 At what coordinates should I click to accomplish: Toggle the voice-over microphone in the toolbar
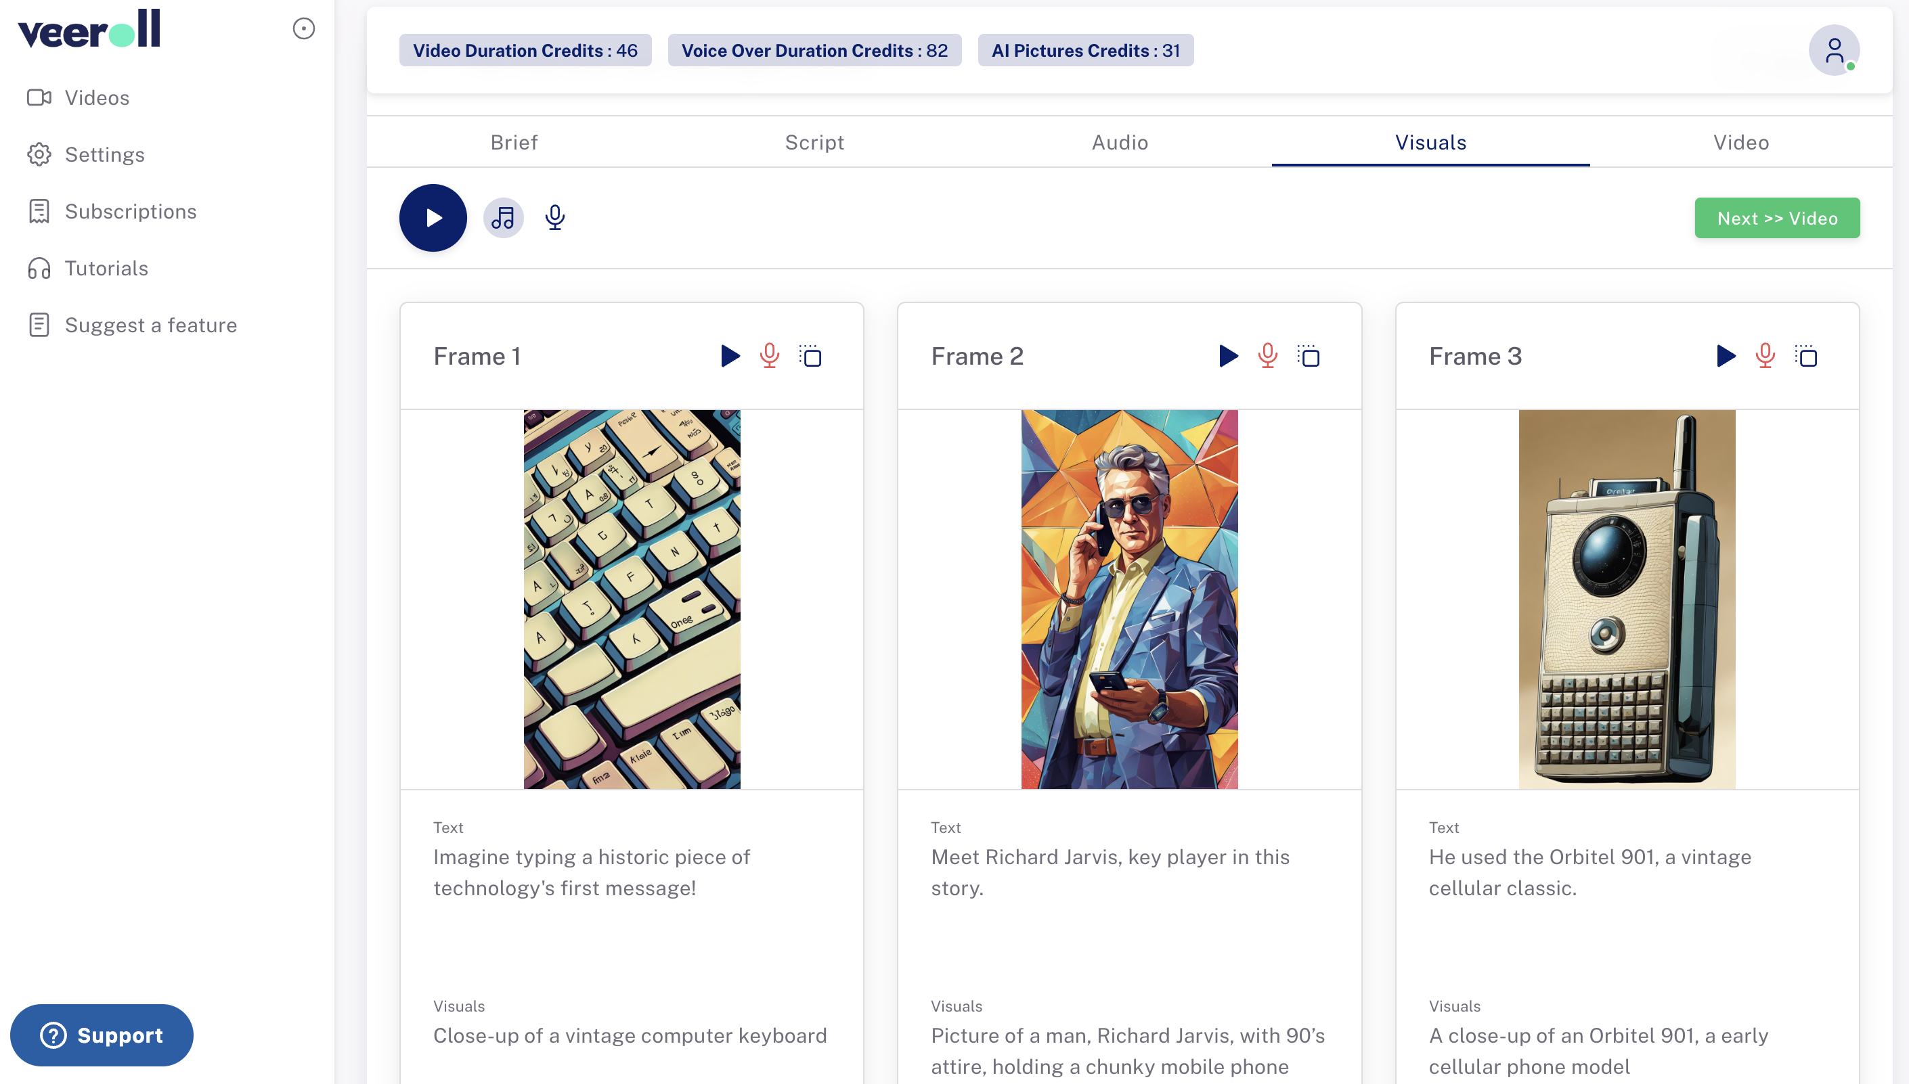[555, 217]
